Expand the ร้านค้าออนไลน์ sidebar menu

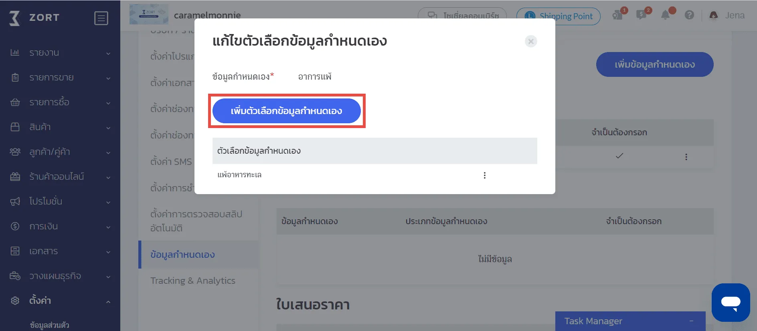(x=60, y=177)
